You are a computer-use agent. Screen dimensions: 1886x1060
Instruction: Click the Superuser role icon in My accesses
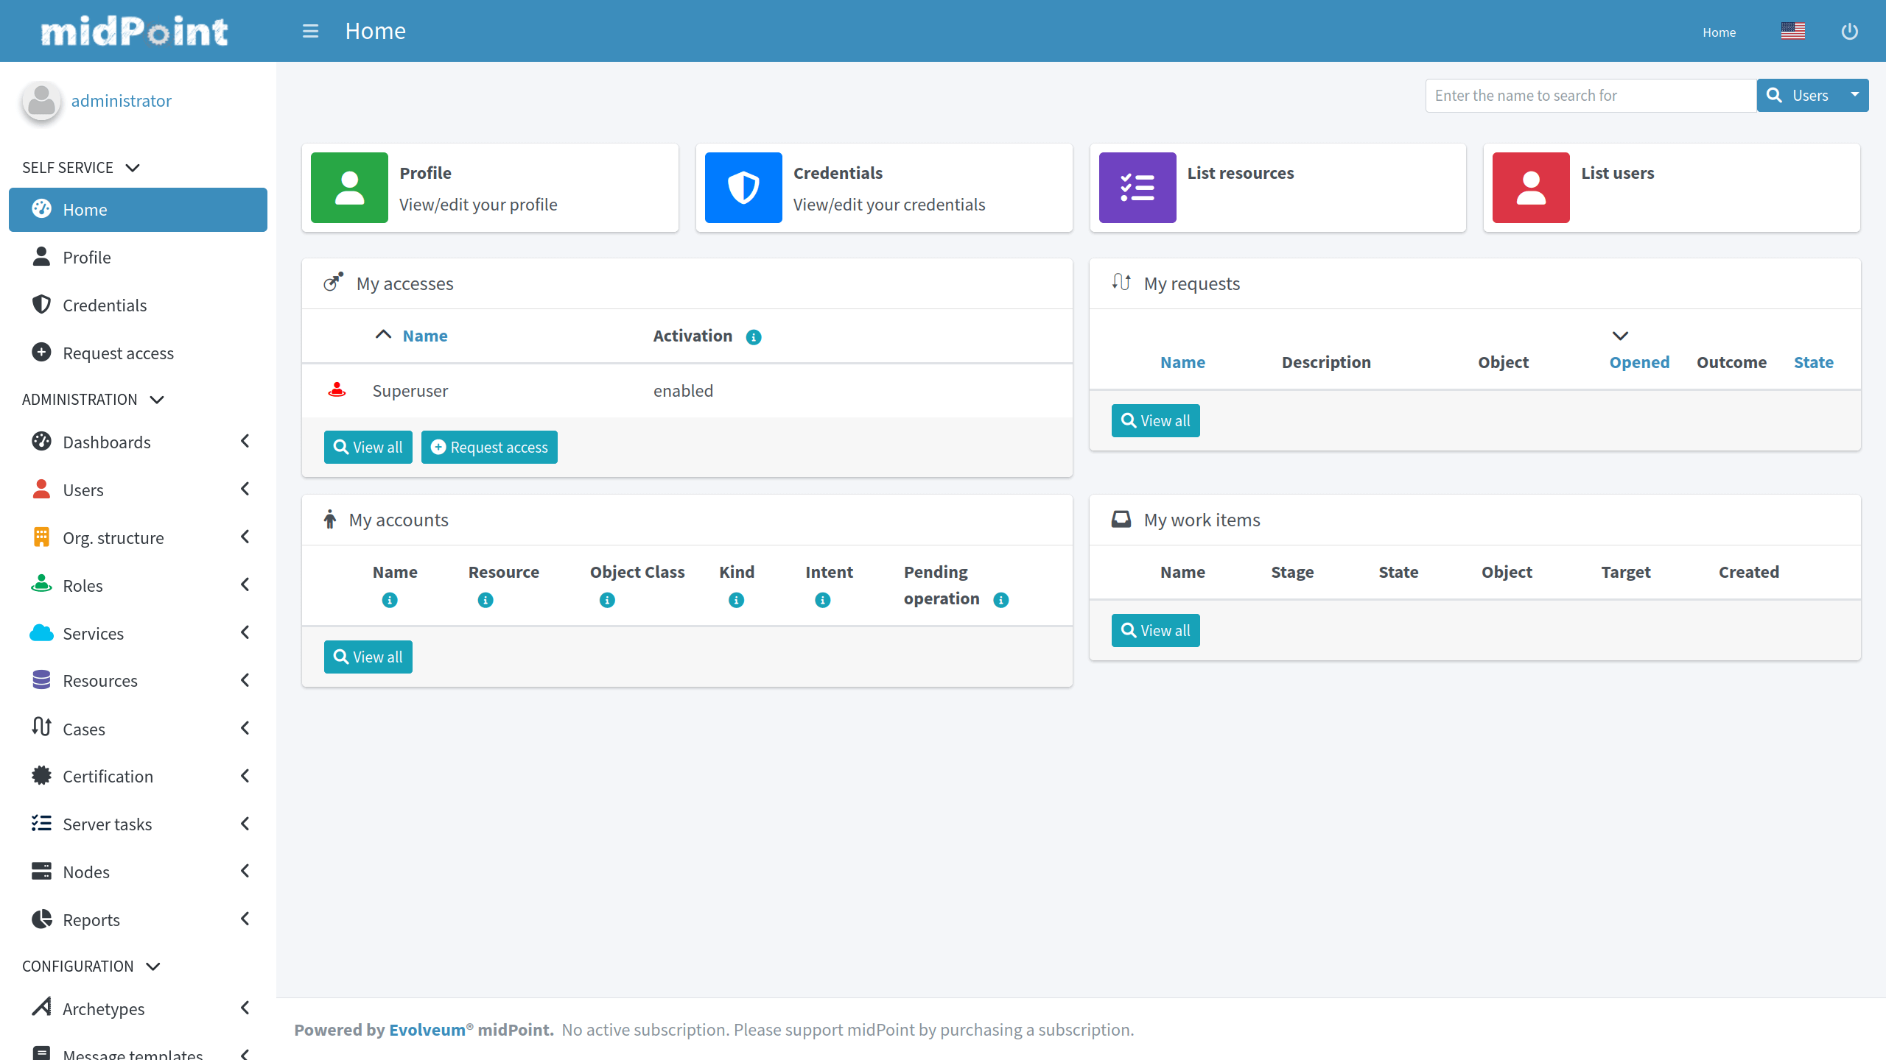[x=337, y=390]
